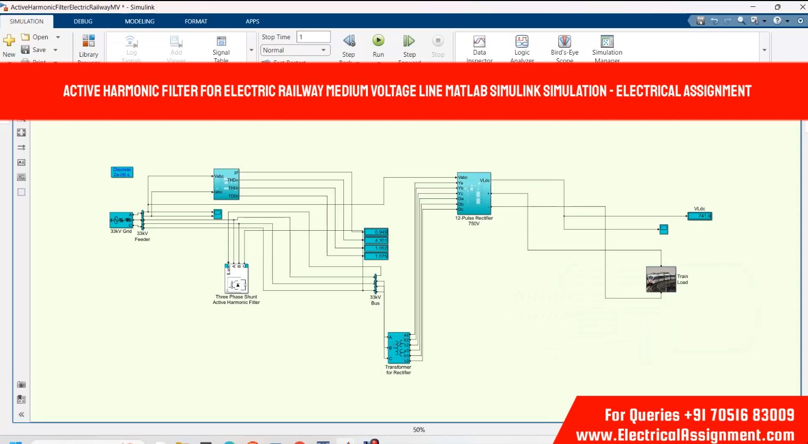
Task: Switch to the SIMULATION tab
Action: (27, 21)
